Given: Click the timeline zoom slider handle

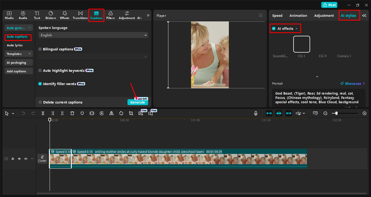Looking at the screenshot, I should (336, 113).
